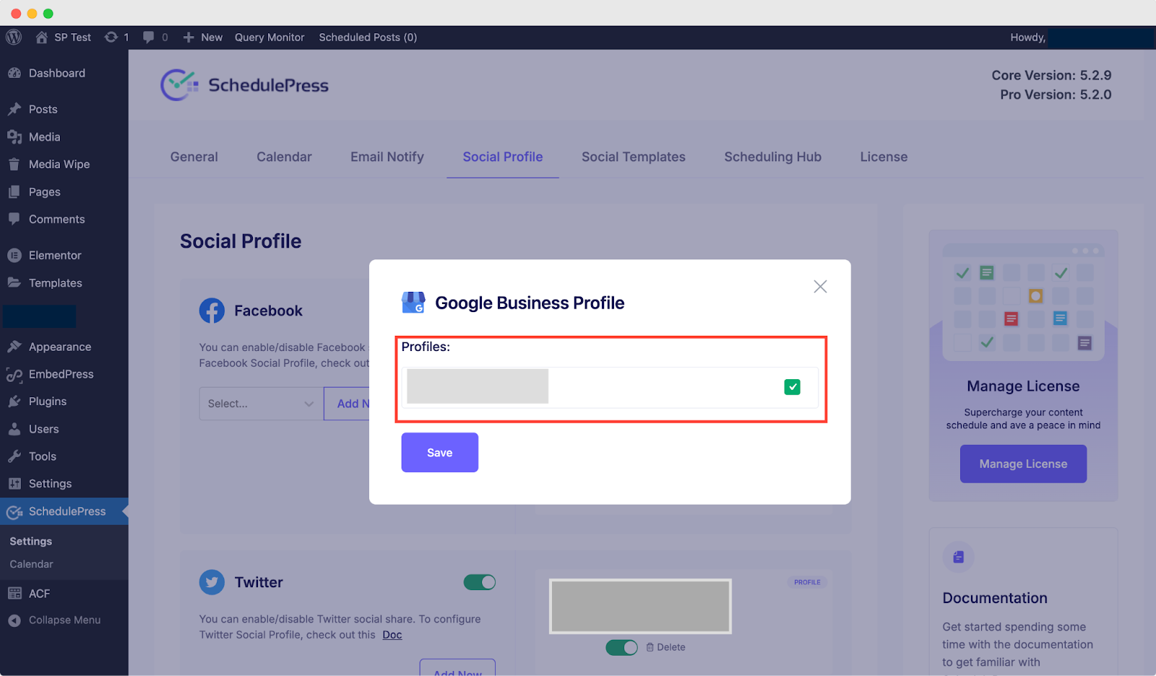The width and height of the screenshot is (1156, 676).
Task: Click the Comments icon in sidebar
Action: [x=14, y=219]
